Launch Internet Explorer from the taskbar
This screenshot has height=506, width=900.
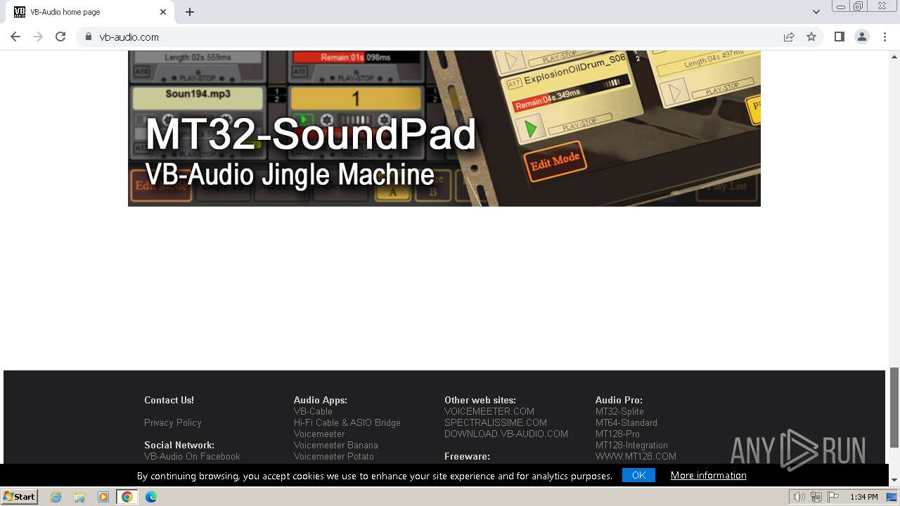tap(56, 497)
